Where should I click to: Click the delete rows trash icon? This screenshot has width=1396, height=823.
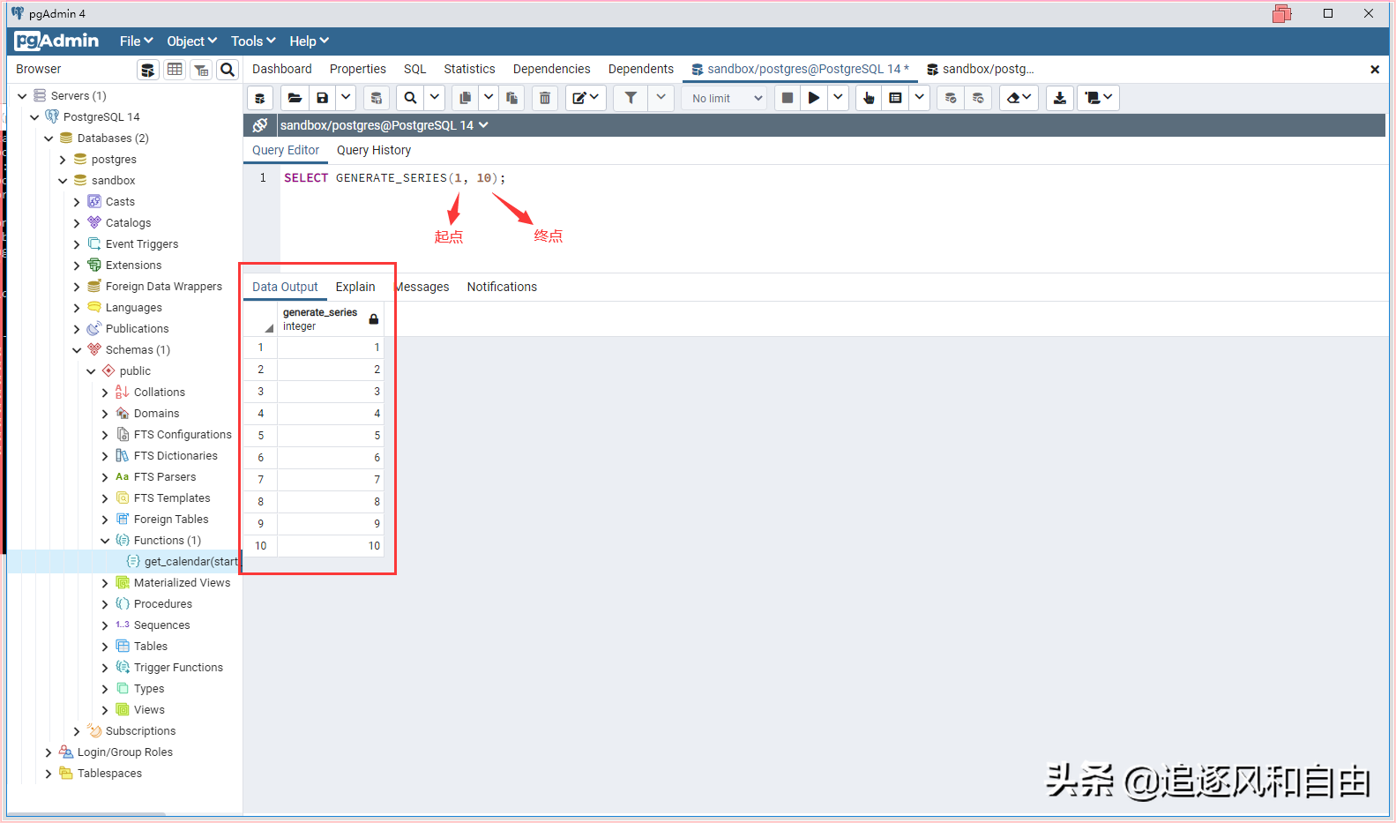[x=545, y=98]
